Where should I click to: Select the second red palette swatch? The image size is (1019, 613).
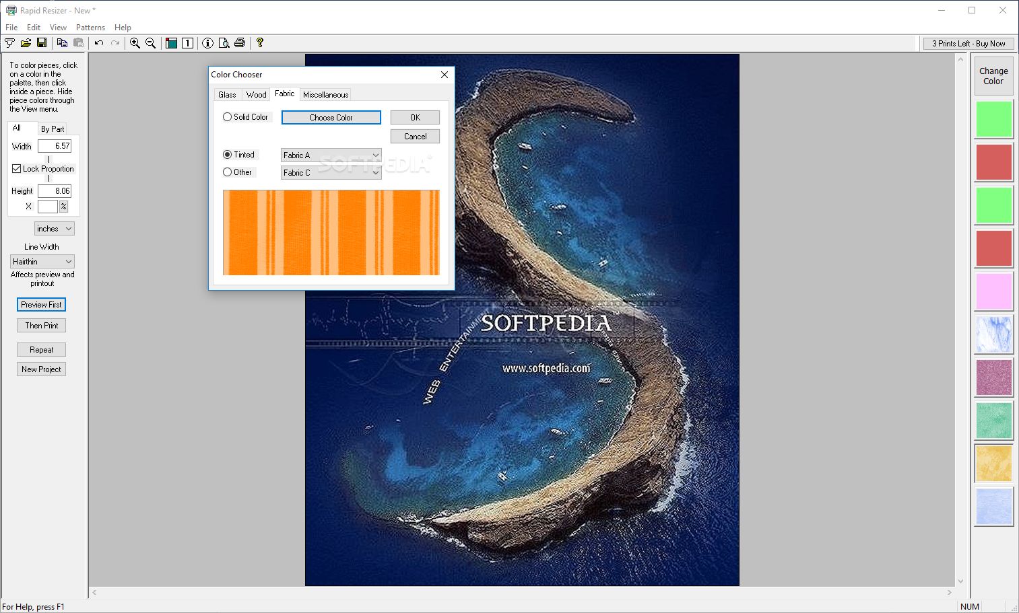click(x=993, y=248)
